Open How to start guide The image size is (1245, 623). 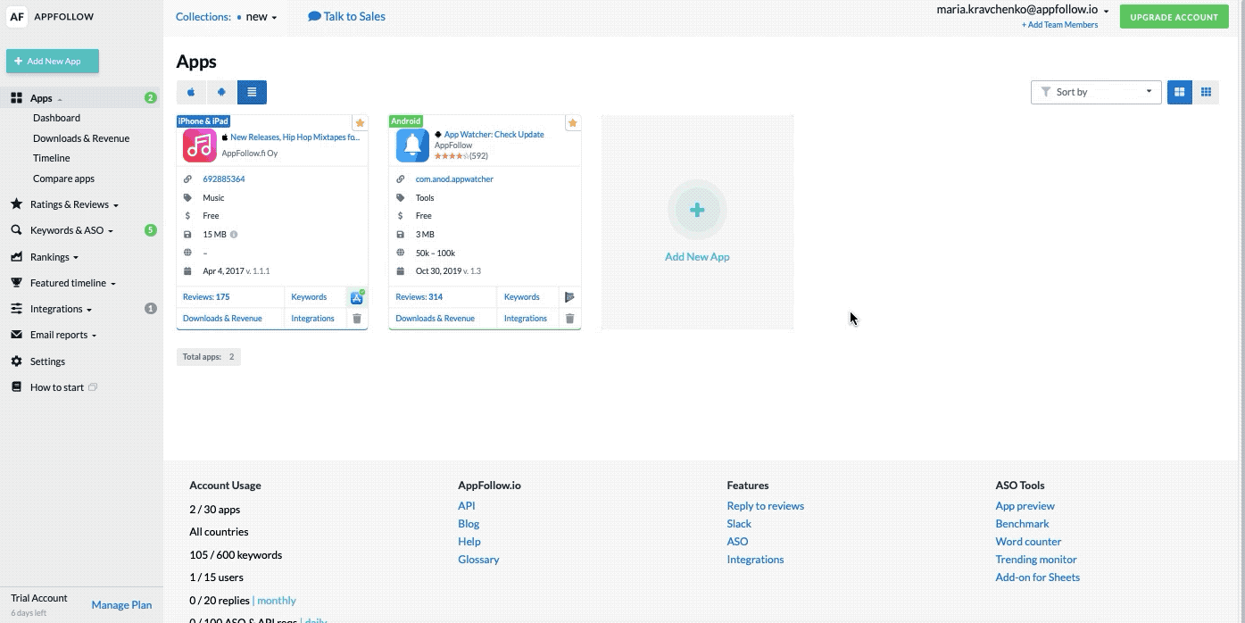point(57,387)
